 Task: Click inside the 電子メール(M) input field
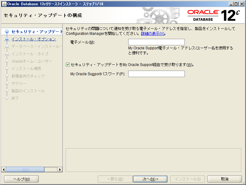tap(156, 42)
